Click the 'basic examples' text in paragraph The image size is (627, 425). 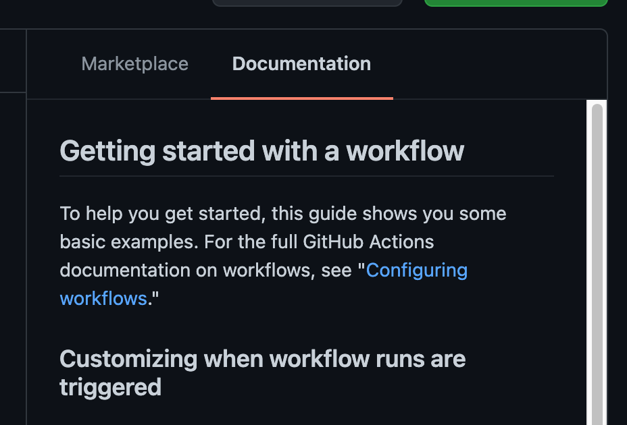[x=129, y=242]
